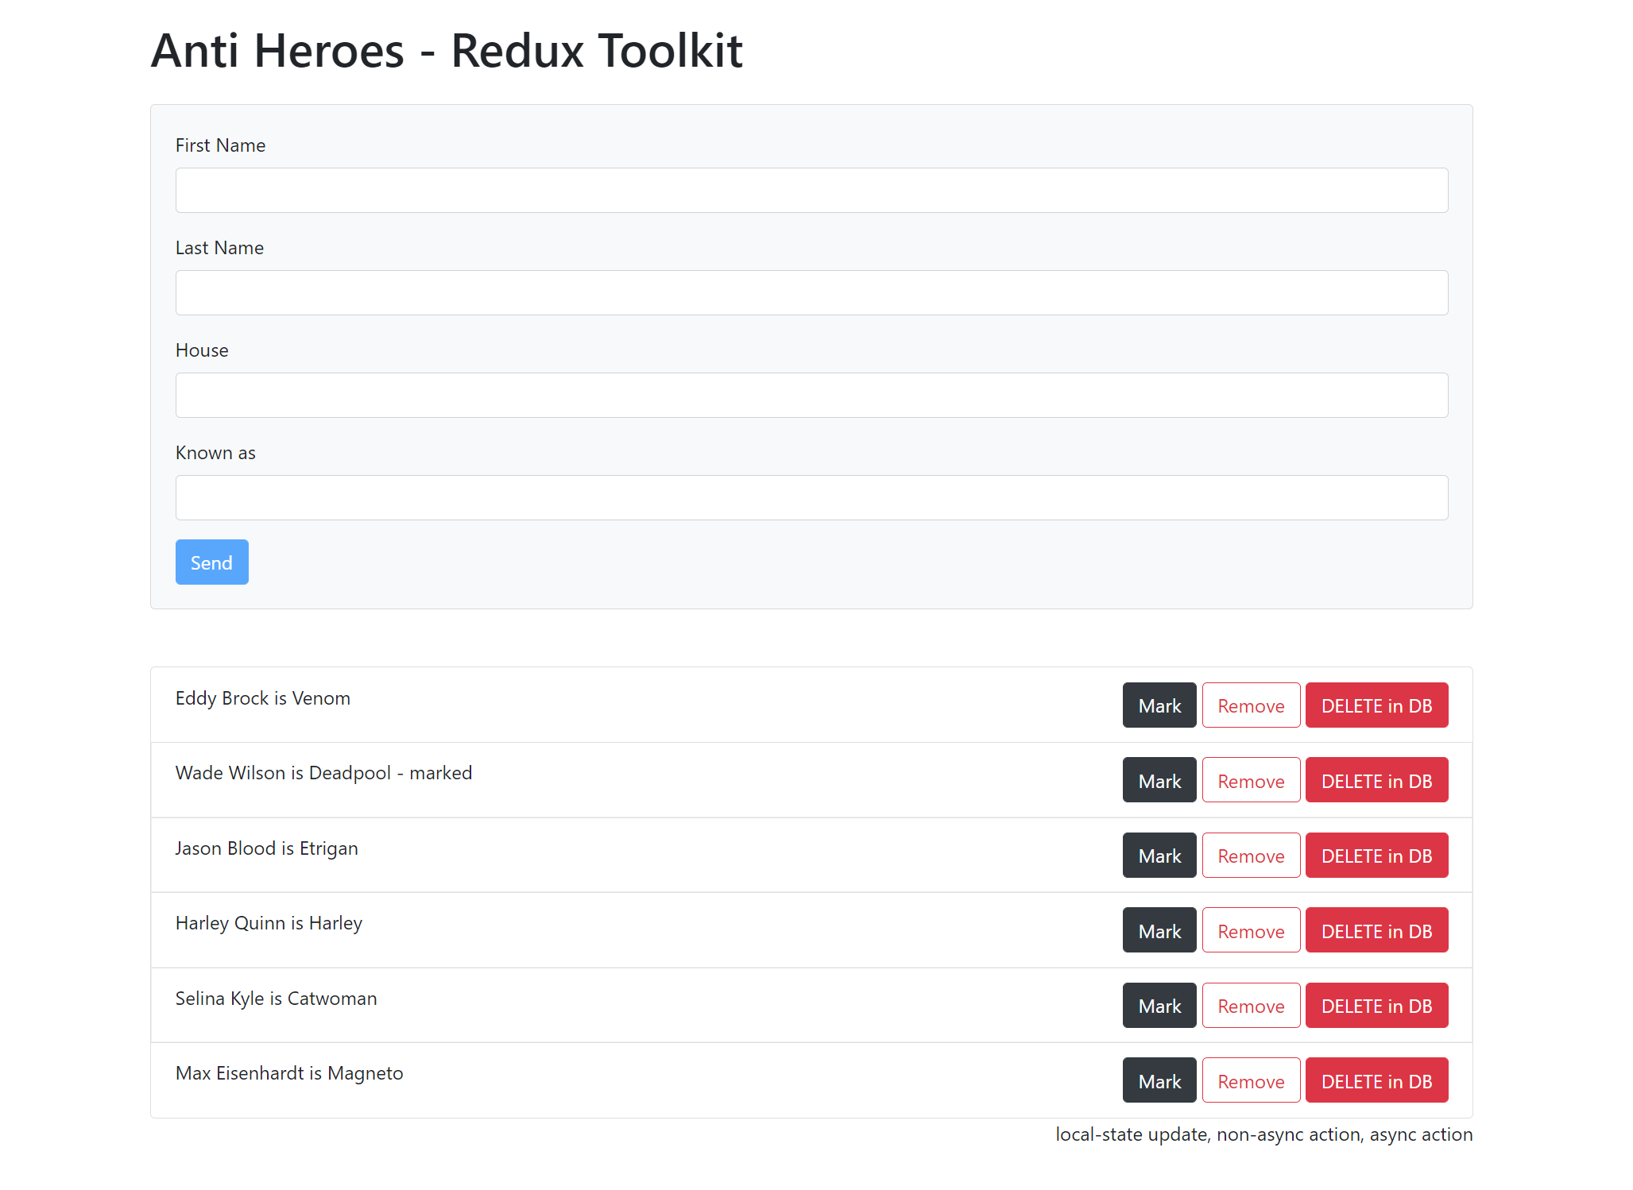Screen dimensions: 1633x1190
Task: Delete Max Eisenhardt in DB
Action: [x=1376, y=1080]
